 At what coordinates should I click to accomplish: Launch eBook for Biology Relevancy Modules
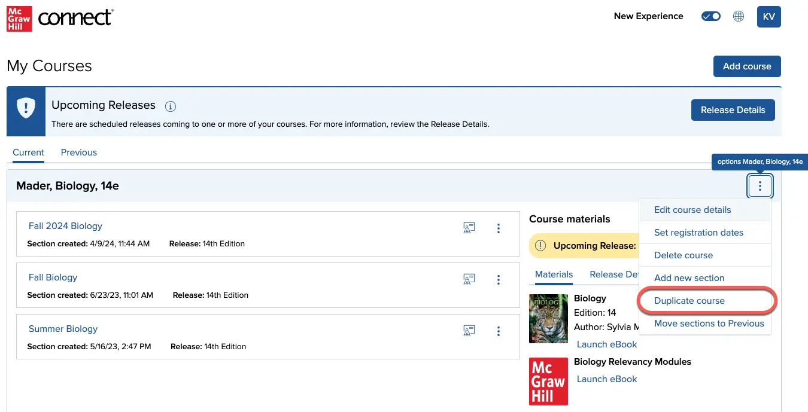pos(607,379)
